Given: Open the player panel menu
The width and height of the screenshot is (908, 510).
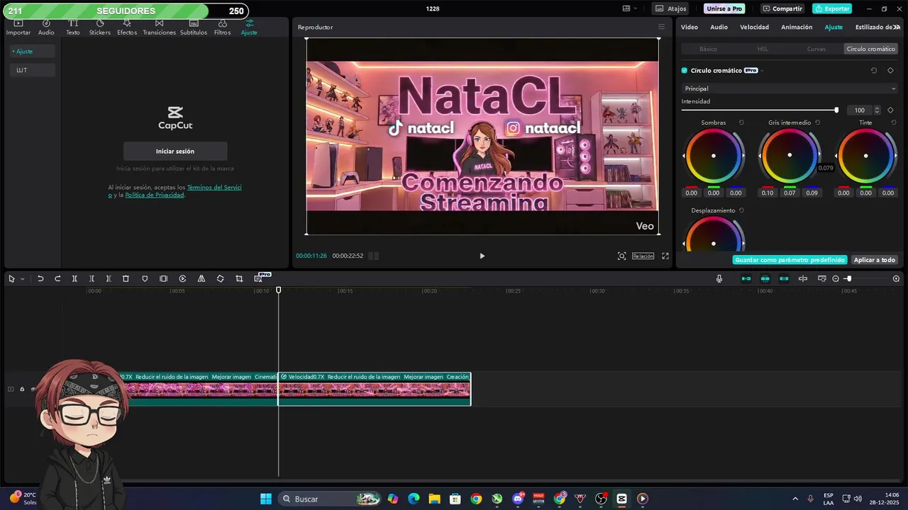Looking at the screenshot, I should coord(661,27).
